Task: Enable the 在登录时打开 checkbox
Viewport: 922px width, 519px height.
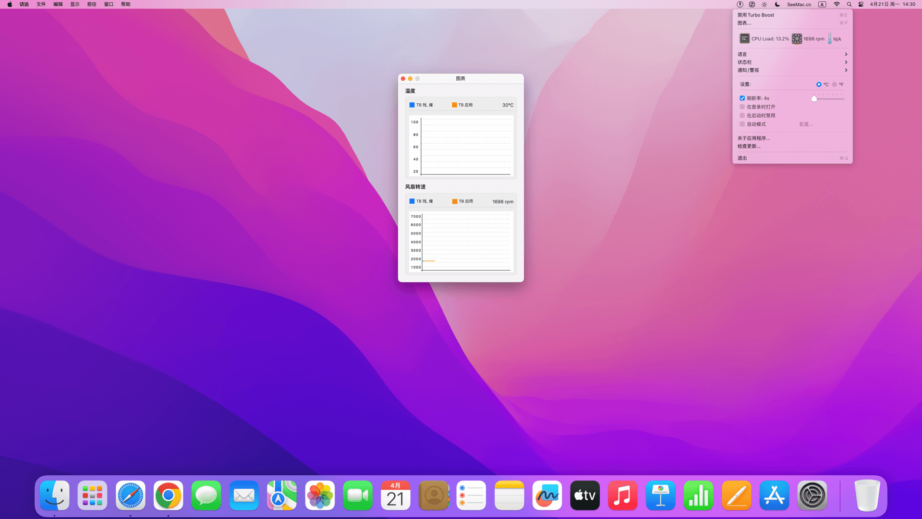Action: (742, 107)
